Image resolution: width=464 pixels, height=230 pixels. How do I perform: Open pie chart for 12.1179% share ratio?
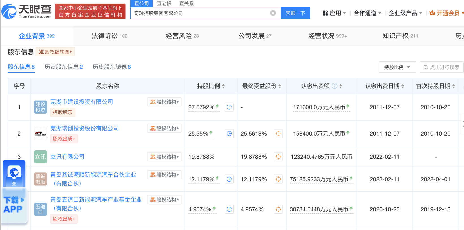point(229,179)
